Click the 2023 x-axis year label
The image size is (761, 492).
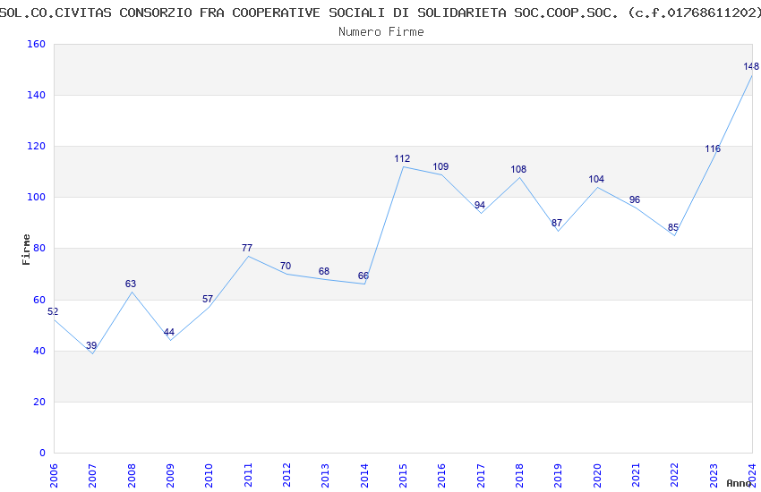pos(714,476)
